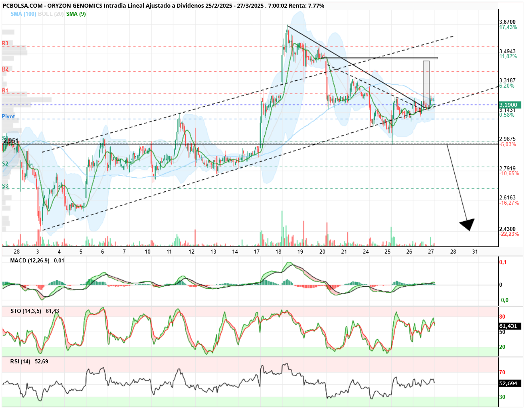The height and width of the screenshot is (409, 525).
Task: Select the R2 resistance label
Action: coord(5,69)
